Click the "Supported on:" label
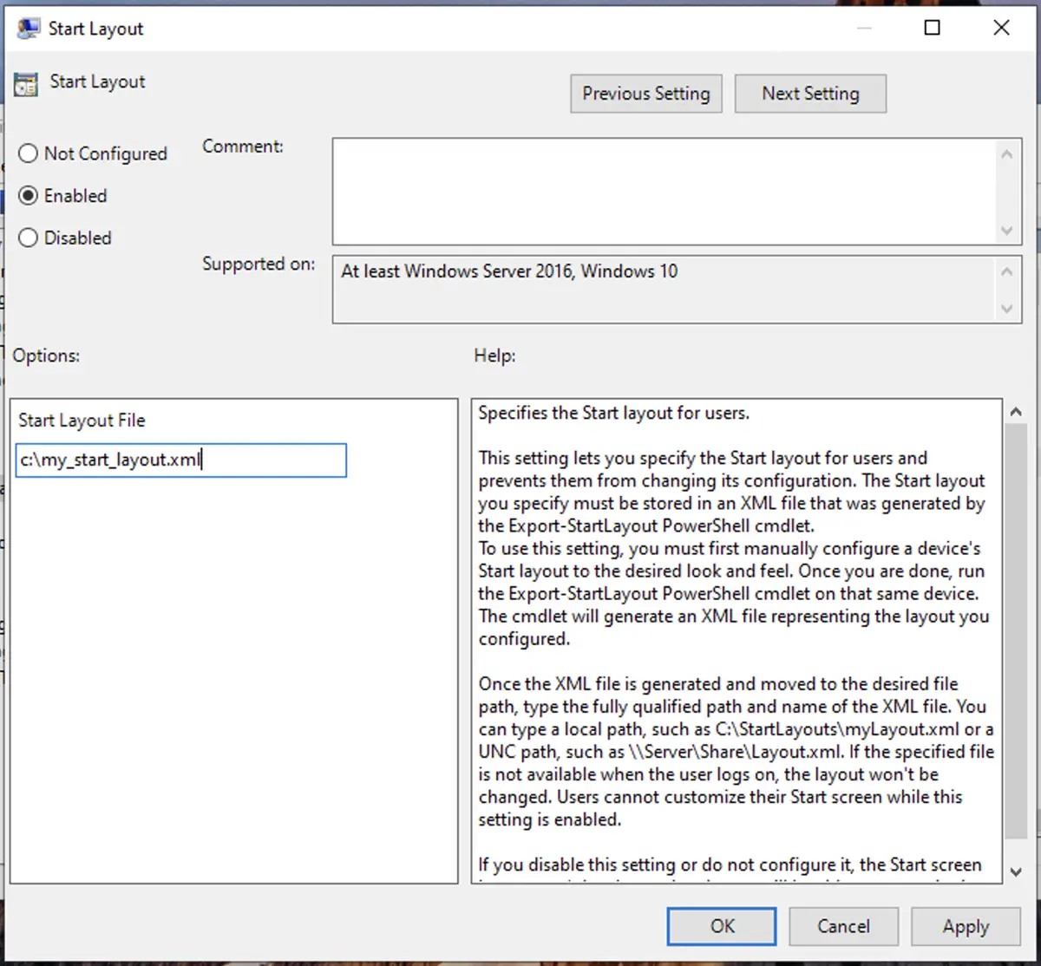 [259, 264]
